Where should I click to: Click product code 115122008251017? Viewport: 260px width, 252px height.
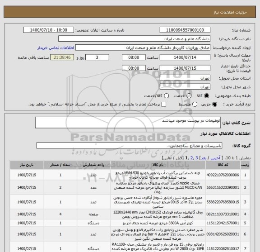coord(223,249)
